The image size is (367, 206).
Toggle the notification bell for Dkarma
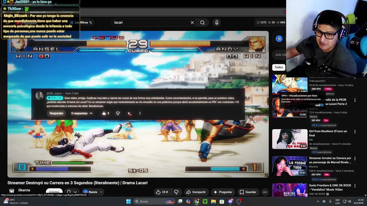pyautogui.click(x=69, y=192)
